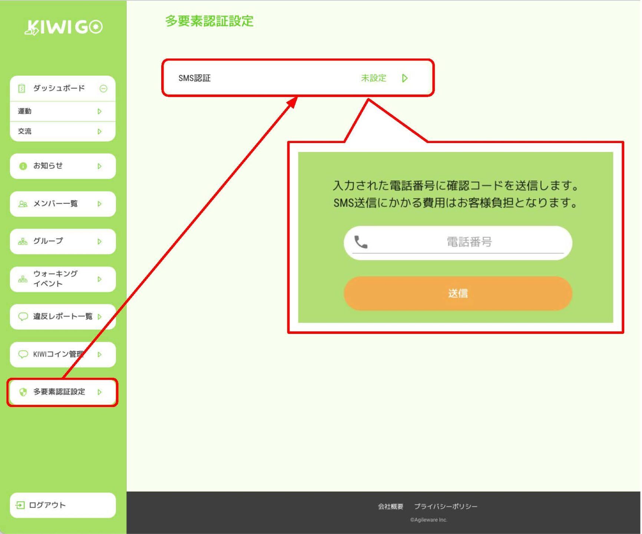Click the KIWIコイン管理 speech bubble icon

pos(23,354)
